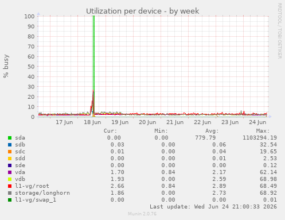The width and height of the screenshot is (285, 220).
Task: Click the green sda legend color swatch
Action: pos(10,138)
